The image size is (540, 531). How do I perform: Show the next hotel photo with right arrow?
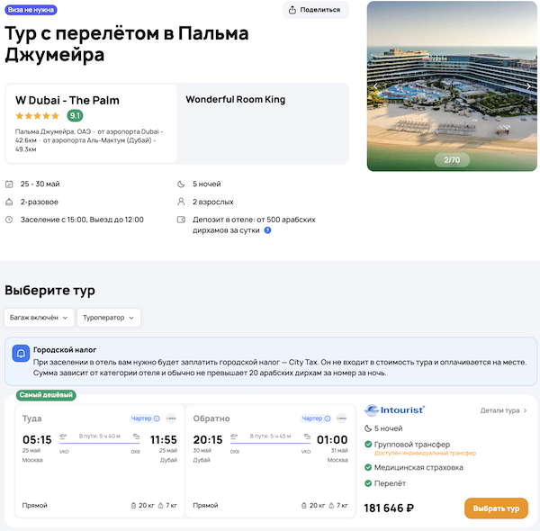(x=528, y=86)
